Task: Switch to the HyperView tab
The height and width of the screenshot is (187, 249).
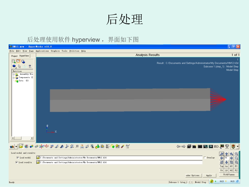Action: pos(24,56)
